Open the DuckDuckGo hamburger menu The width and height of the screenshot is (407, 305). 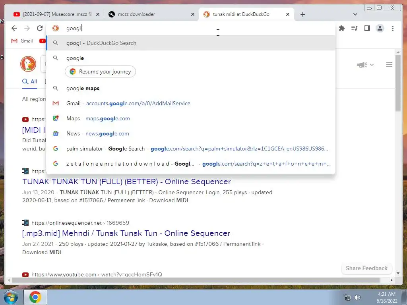tap(389, 64)
